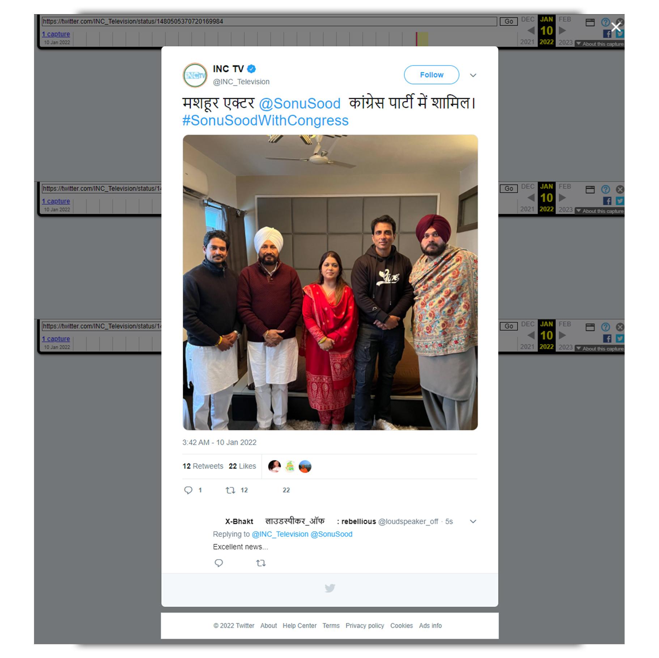Click the retweet icon on the Excellent news comment

click(261, 563)
